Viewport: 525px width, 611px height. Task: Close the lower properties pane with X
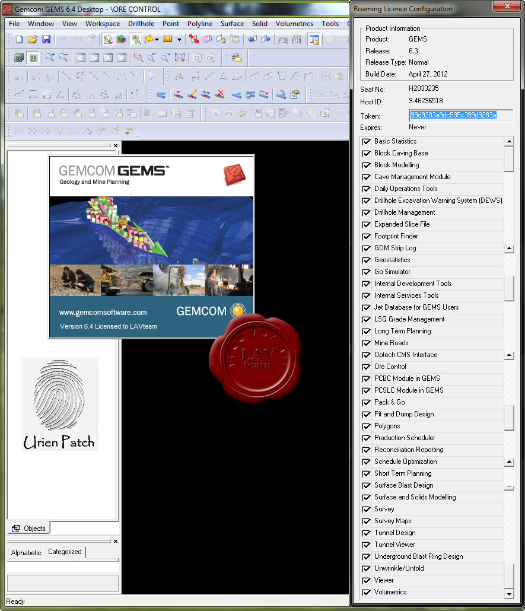(116, 541)
